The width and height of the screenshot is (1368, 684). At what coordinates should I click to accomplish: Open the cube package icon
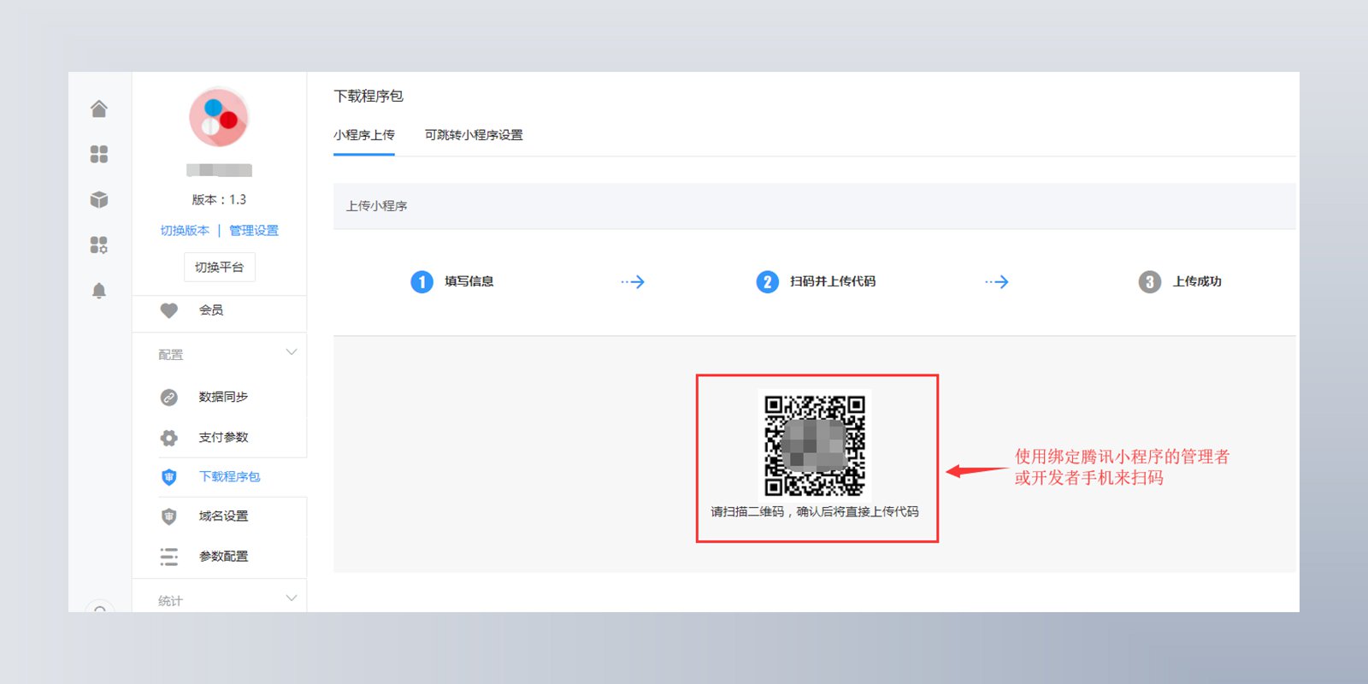click(x=99, y=199)
